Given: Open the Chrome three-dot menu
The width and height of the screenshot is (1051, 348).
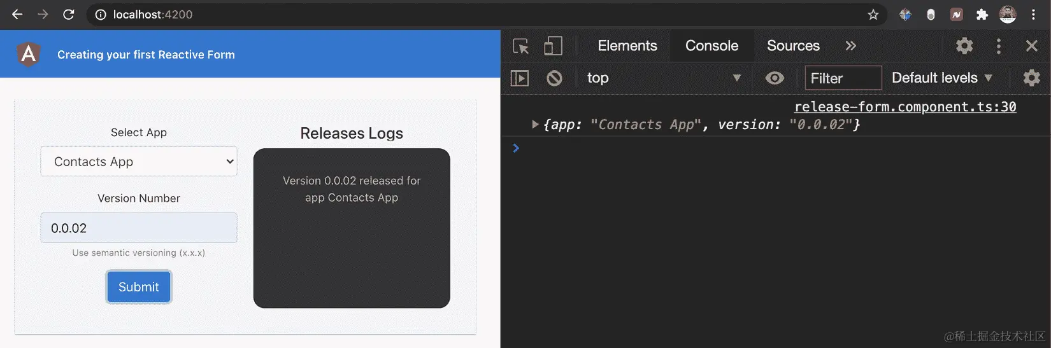Looking at the screenshot, I should click(x=1033, y=15).
